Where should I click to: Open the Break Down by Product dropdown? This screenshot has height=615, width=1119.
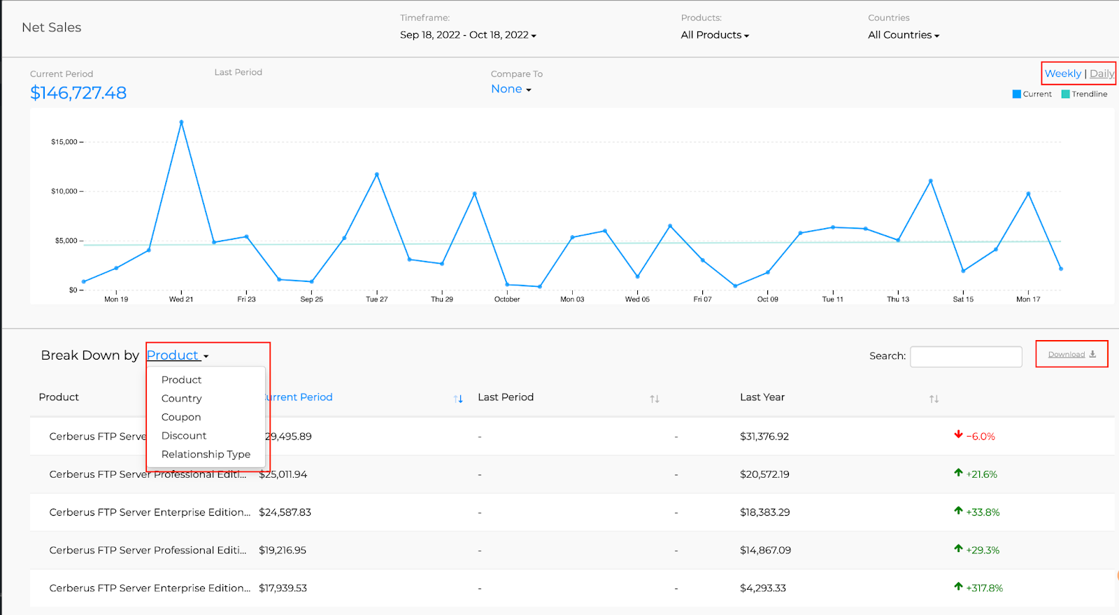point(178,355)
